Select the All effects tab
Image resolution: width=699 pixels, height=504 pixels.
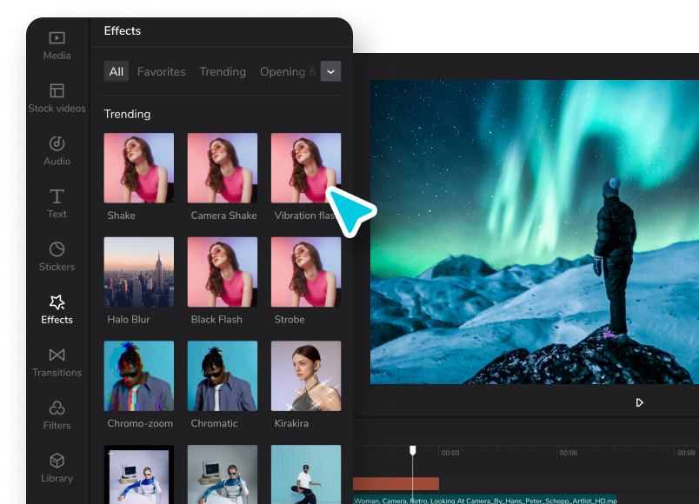116,71
